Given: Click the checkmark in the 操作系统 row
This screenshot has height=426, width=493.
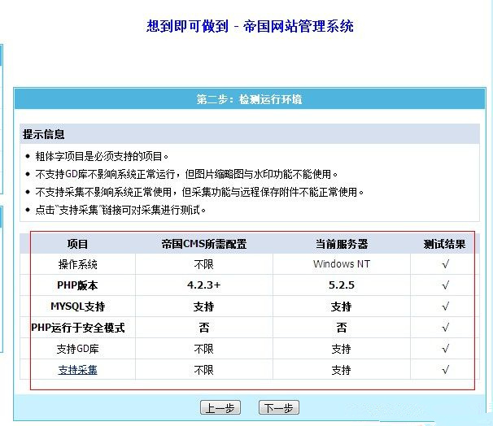Looking at the screenshot, I should coord(445,264).
